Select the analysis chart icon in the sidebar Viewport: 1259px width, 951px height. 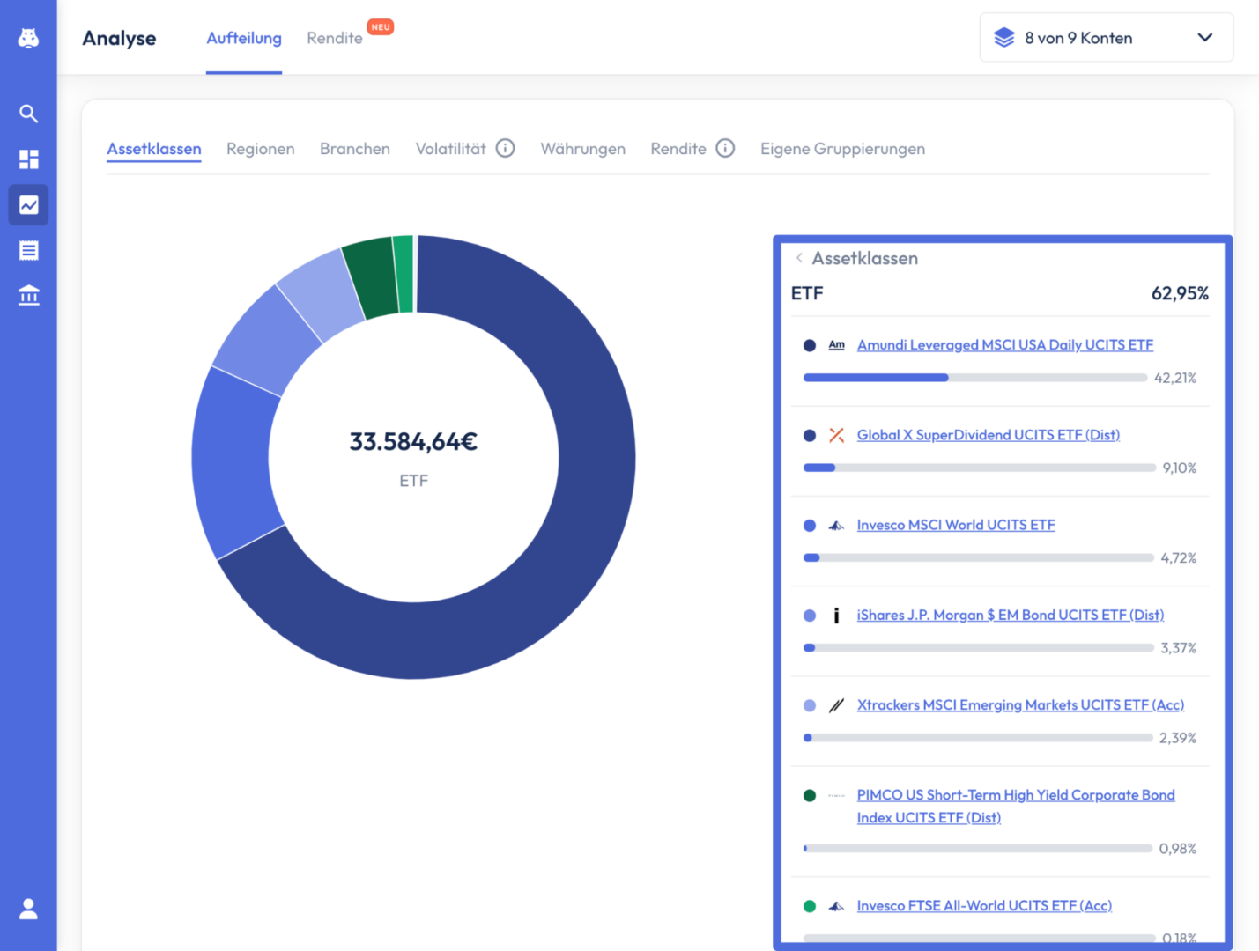click(x=28, y=205)
